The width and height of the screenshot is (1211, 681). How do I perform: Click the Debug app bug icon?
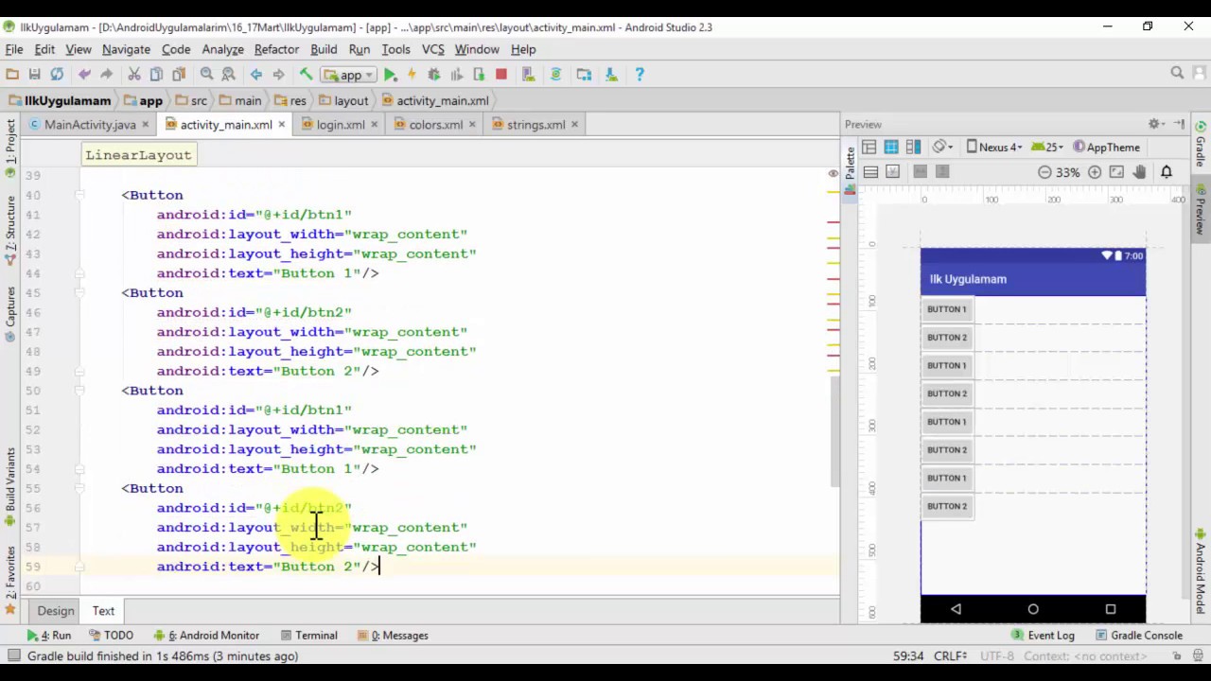tap(433, 75)
